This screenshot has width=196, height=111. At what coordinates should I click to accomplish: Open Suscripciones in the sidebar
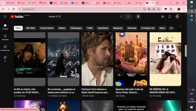pos(5,48)
